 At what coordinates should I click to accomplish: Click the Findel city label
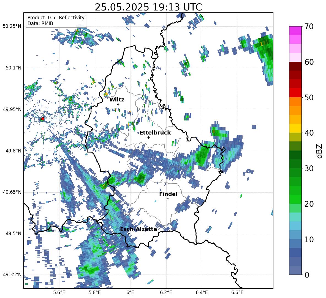168,194
